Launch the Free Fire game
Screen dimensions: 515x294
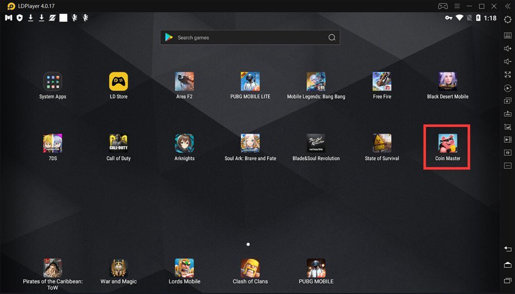(x=382, y=82)
